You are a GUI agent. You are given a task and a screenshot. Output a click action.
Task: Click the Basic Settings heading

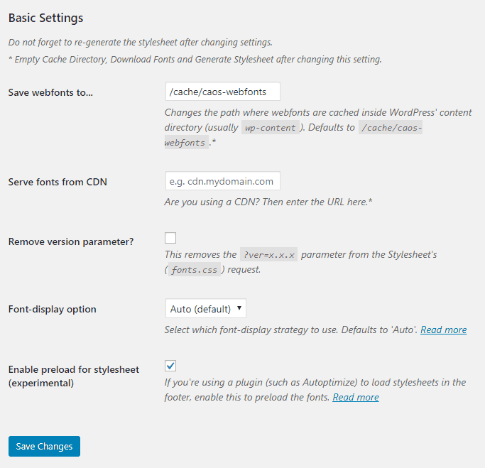[45, 17]
